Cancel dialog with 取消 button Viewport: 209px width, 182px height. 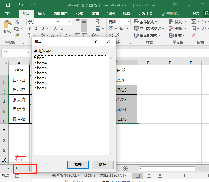(103, 165)
